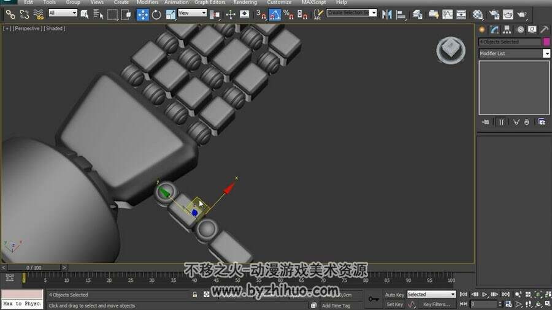The height and width of the screenshot is (310, 552).
Task: Click the Play Animation button
Action: 485,294
